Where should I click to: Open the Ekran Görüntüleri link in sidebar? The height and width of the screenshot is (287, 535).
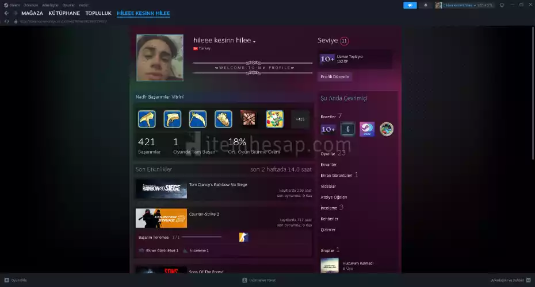(x=337, y=175)
